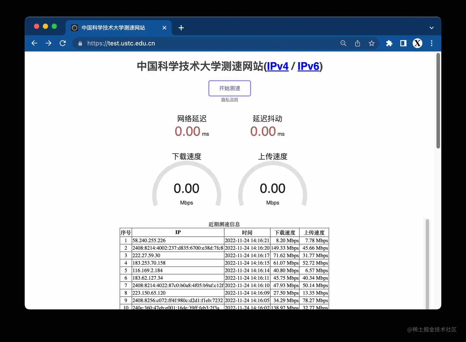Open a new browser tab
The height and width of the screenshot is (342, 466).
(181, 28)
